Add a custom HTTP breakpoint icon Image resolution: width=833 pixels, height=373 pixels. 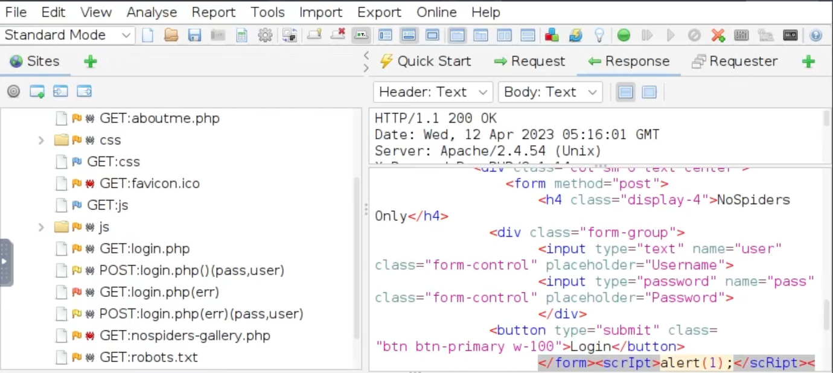click(718, 36)
